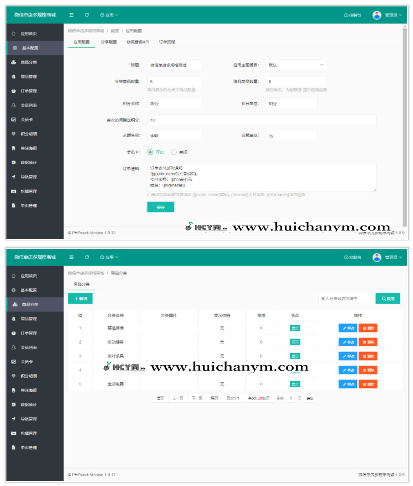Viewport: 413px width, 486px height.
Task: Toggle 显示 status for 运动健身 category
Action: click(295, 342)
